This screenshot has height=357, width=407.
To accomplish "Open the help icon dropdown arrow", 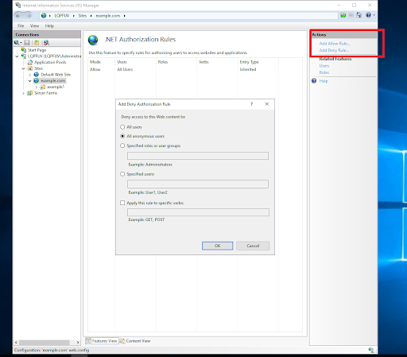I will point(374,15).
